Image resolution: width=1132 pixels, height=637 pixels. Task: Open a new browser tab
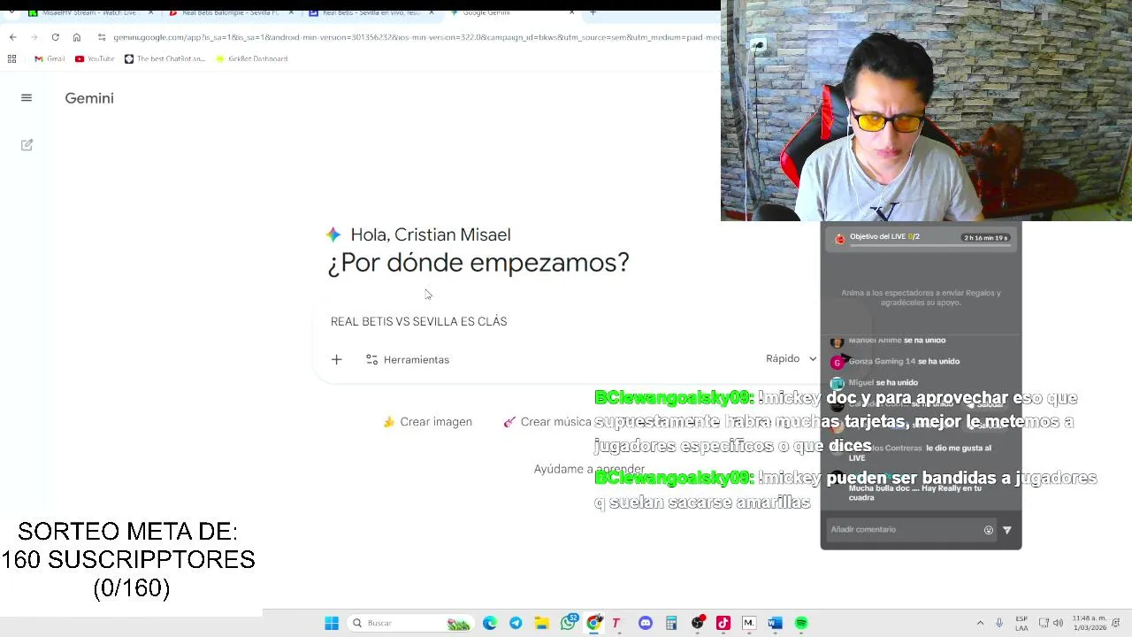[593, 12]
